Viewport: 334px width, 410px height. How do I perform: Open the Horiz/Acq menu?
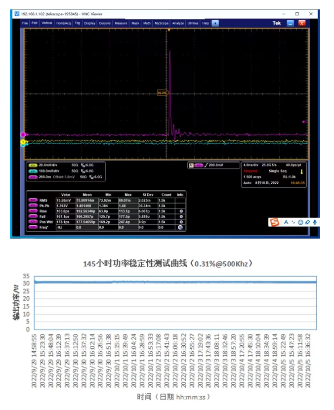pyautogui.click(x=63, y=23)
